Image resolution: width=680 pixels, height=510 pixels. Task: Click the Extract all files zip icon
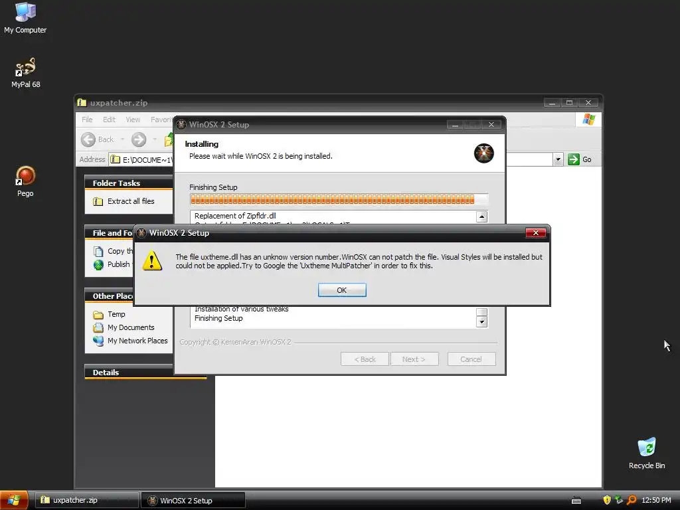click(x=98, y=202)
